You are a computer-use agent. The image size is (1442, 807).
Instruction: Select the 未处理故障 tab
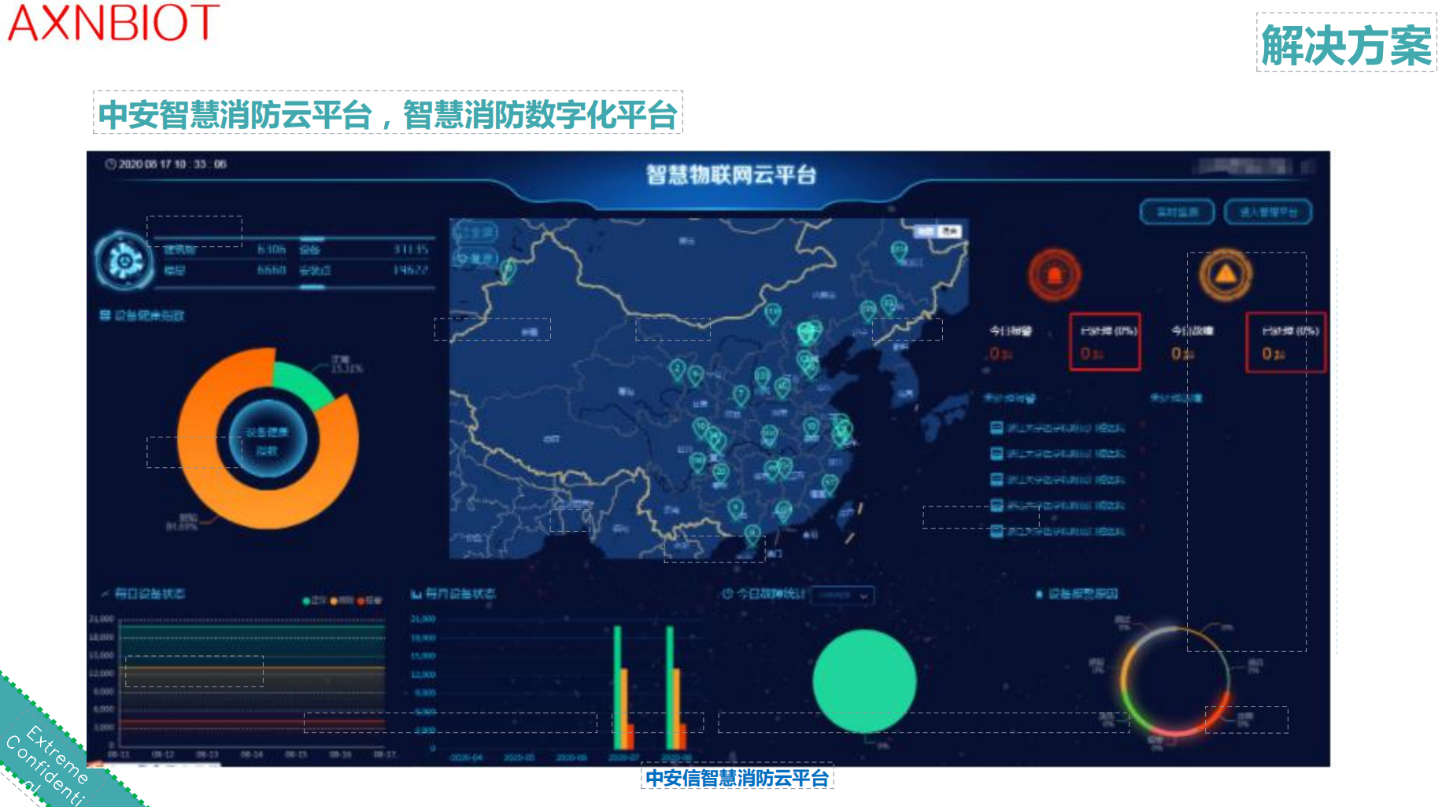[x=1176, y=399]
